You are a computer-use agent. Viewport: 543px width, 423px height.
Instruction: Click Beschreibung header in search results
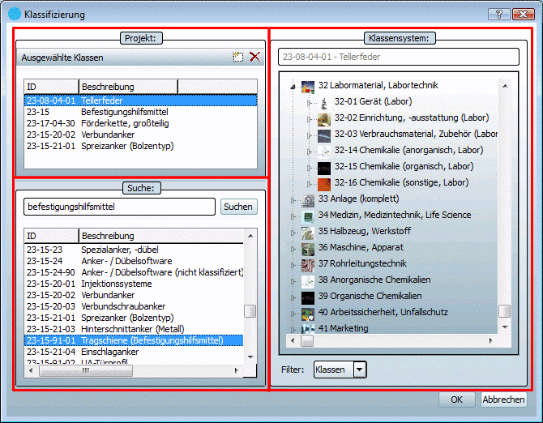point(161,236)
